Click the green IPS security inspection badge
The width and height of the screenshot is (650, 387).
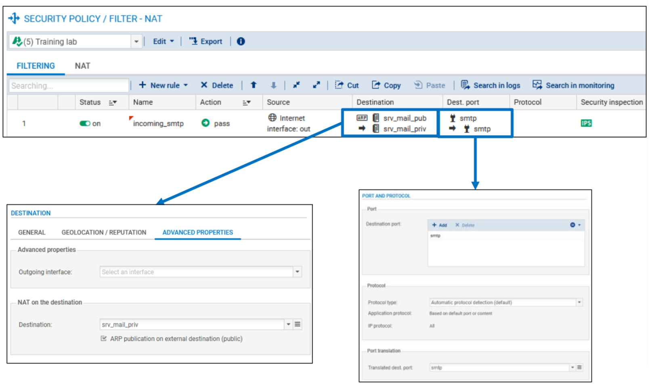[x=586, y=123]
